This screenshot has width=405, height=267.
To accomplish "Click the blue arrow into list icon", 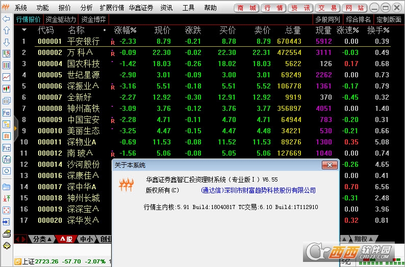I will coord(6,222).
